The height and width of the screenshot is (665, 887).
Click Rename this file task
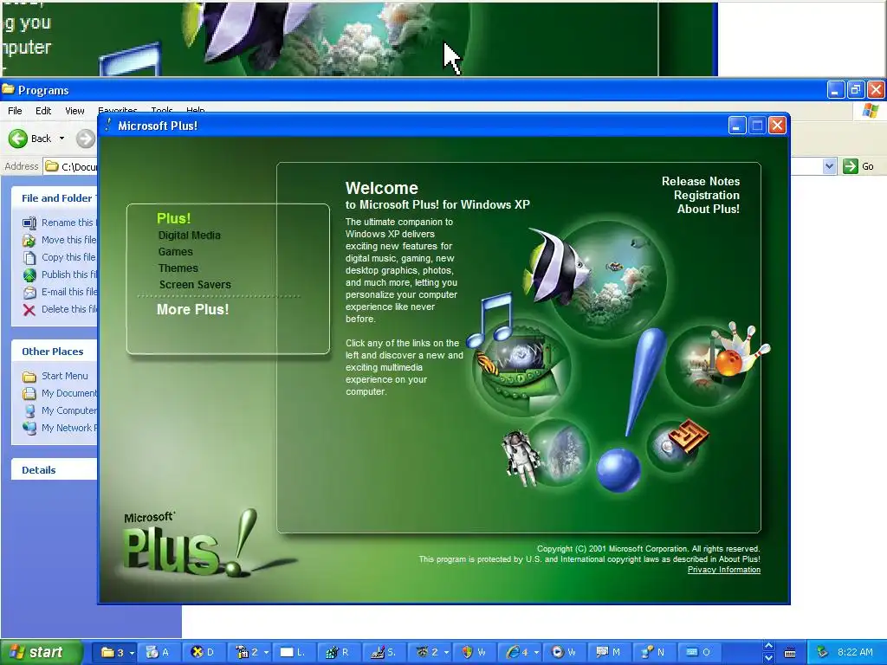(58, 223)
